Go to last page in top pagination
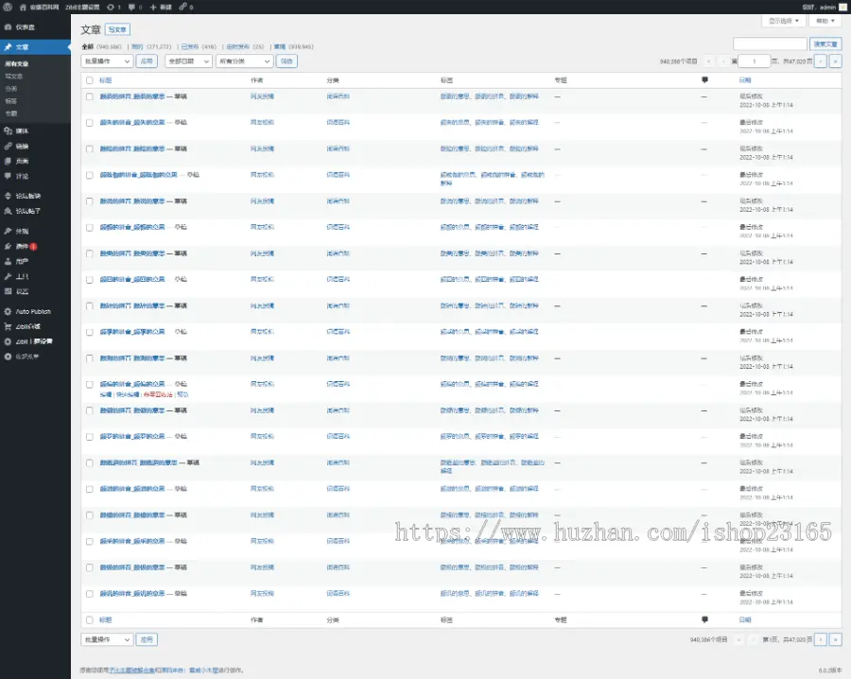 click(836, 61)
